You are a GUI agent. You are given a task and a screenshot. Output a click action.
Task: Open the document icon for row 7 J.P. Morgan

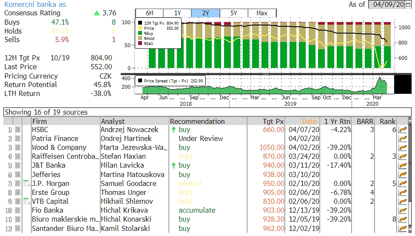click(18, 183)
